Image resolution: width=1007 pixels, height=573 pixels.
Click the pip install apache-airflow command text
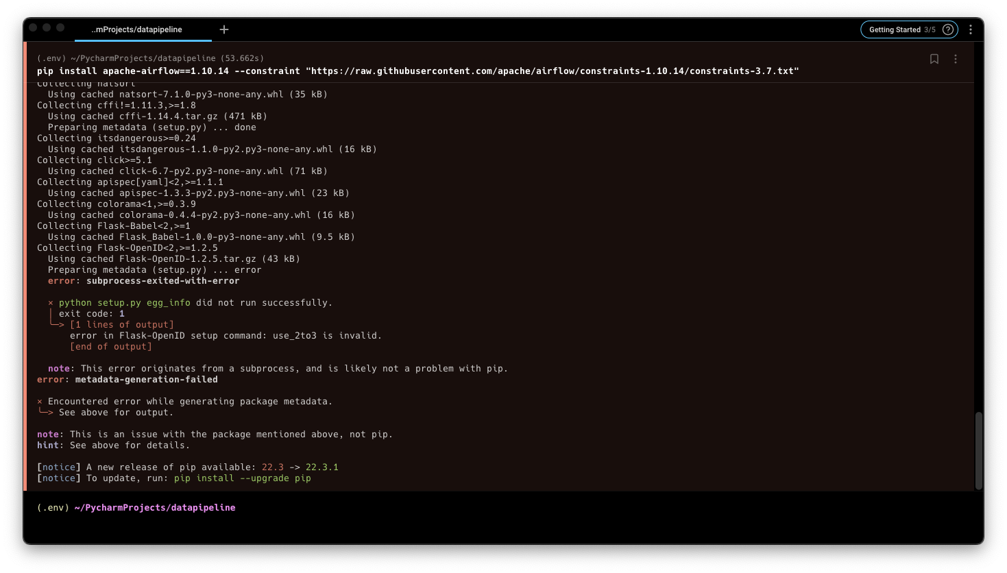click(418, 71)
